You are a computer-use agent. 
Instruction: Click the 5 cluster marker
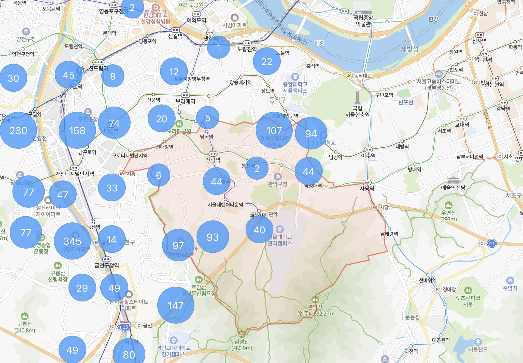pyautogui.click(x=208, y=118)
